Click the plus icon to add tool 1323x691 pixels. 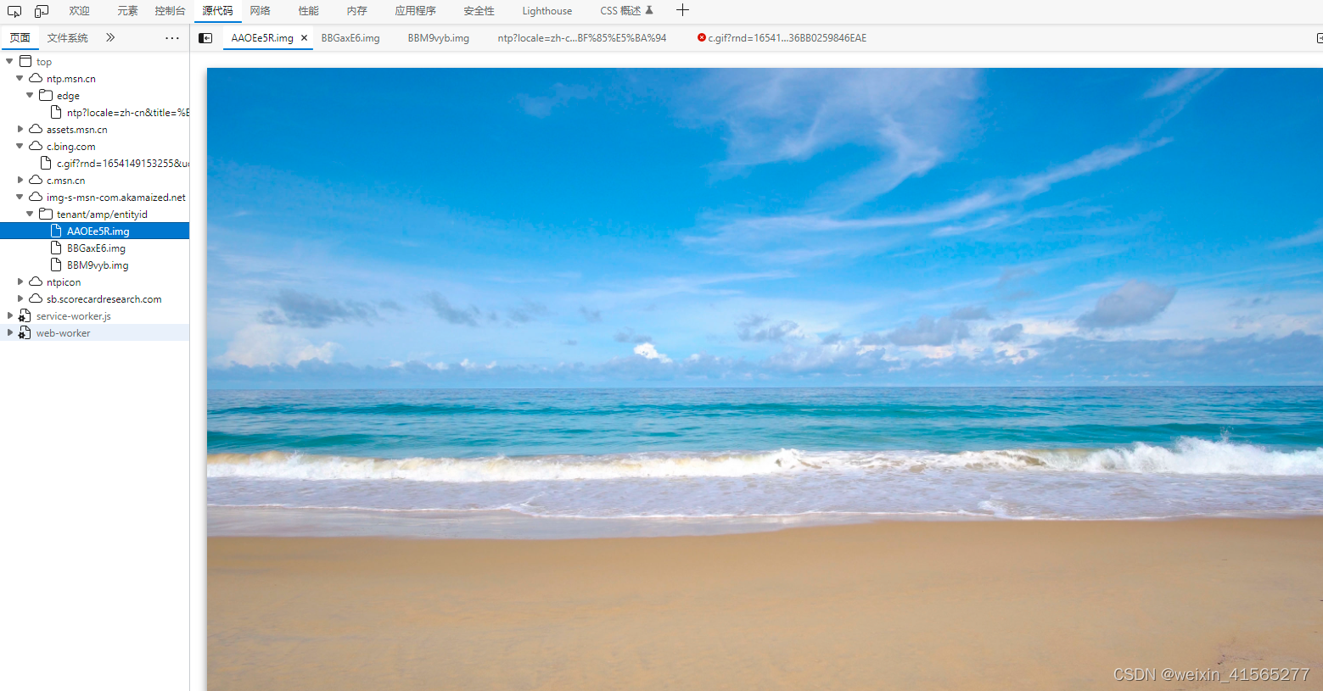(682, 10)
